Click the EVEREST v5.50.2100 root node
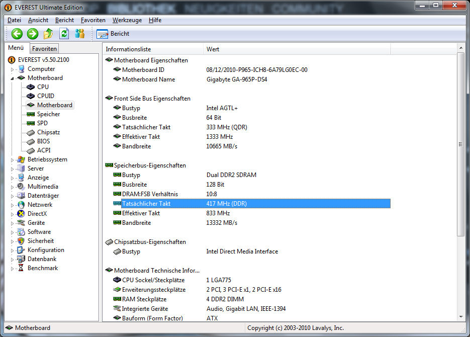 43,60
